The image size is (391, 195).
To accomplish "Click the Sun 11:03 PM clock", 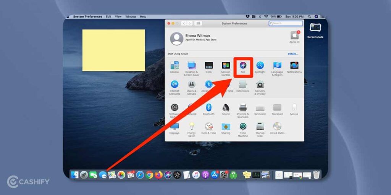I will 294,17.
